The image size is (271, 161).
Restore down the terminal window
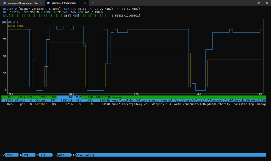click(259, 3)
